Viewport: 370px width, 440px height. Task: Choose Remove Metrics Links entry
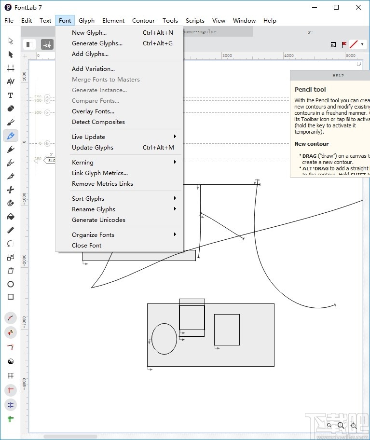[120, 183]
